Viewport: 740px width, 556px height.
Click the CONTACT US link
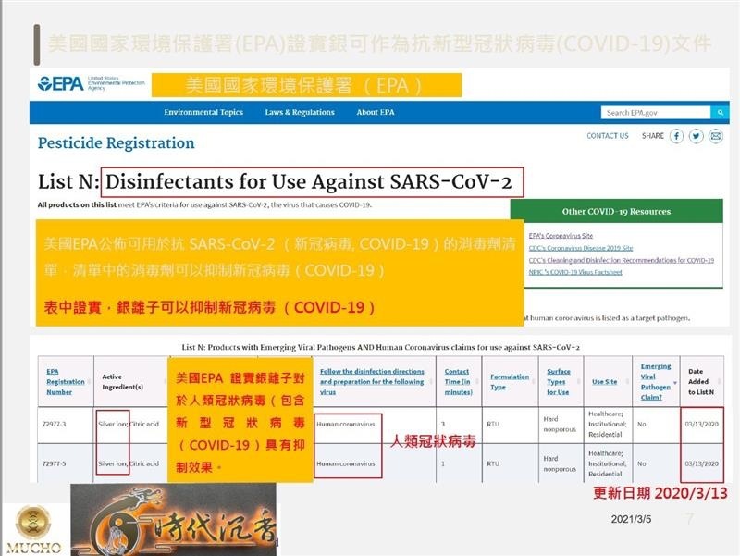(x=608, y=136)
